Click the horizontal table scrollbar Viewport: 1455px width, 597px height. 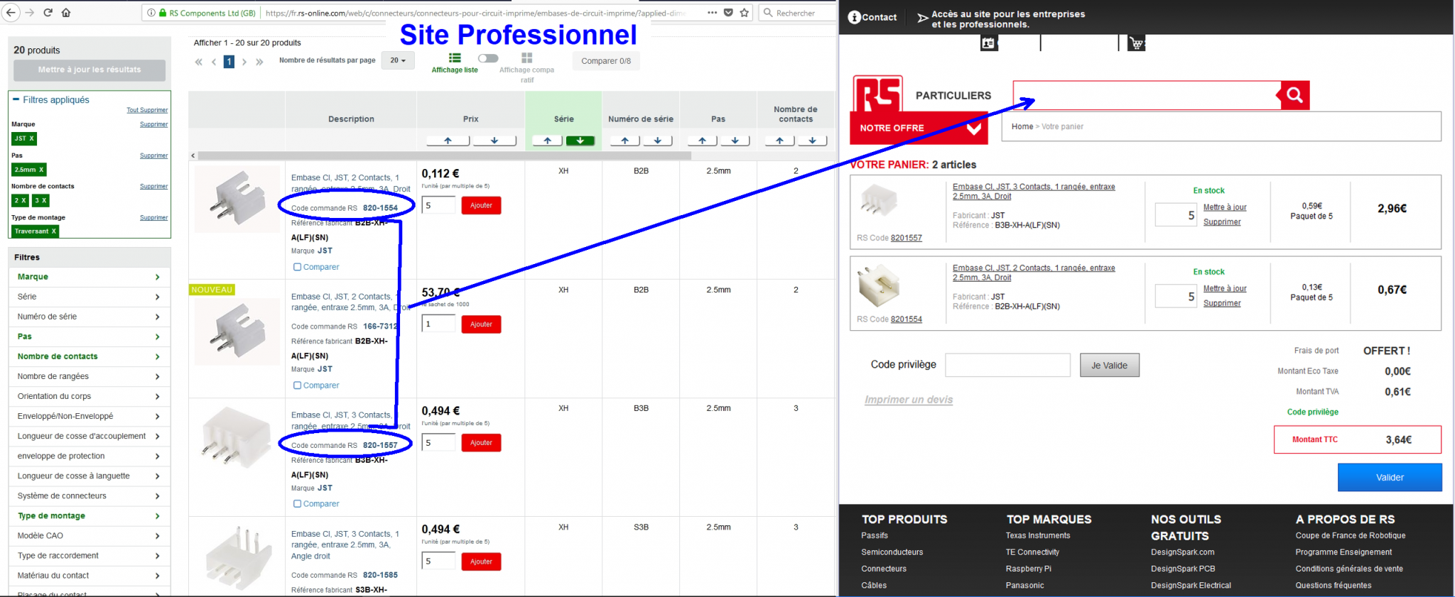tap(445, 155)
